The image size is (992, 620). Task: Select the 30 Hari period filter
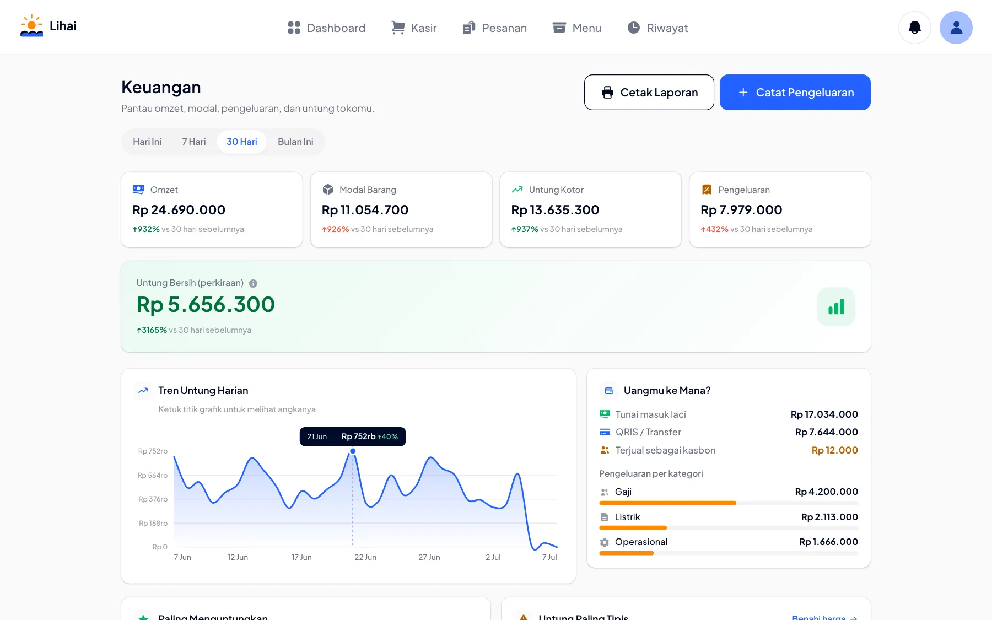pos(242,142)
